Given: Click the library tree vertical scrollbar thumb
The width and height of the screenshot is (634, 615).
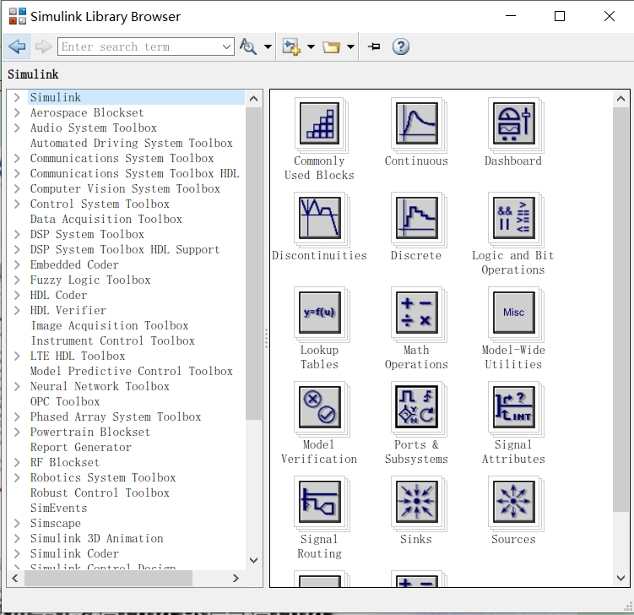Looking at the screenshot, I should [253, 264].
